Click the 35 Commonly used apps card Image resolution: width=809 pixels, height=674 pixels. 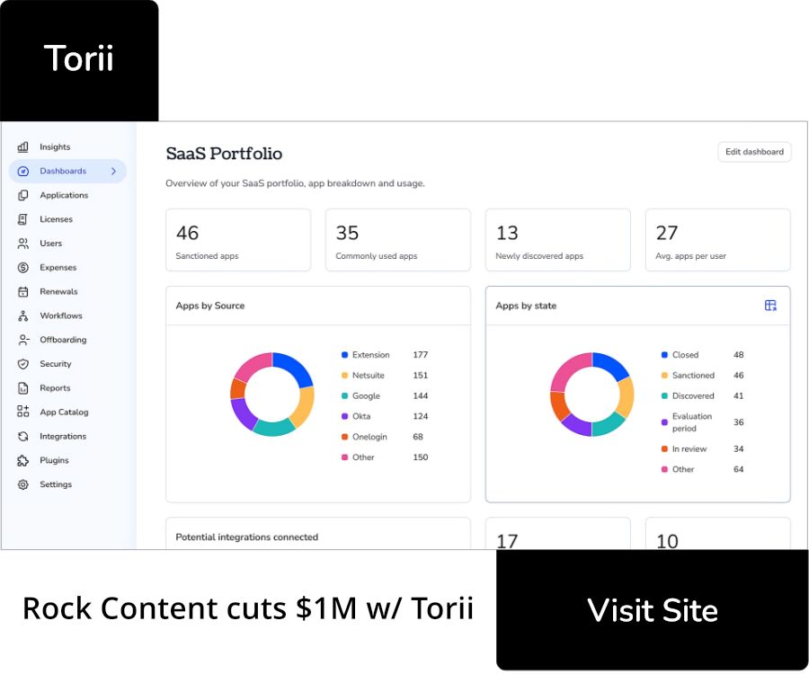[x=398, y=240]
